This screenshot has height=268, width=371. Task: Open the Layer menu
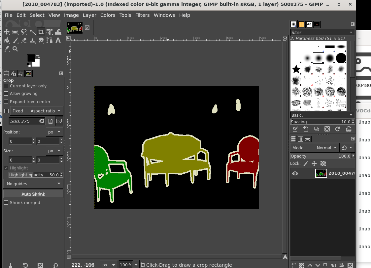[89, 15]
